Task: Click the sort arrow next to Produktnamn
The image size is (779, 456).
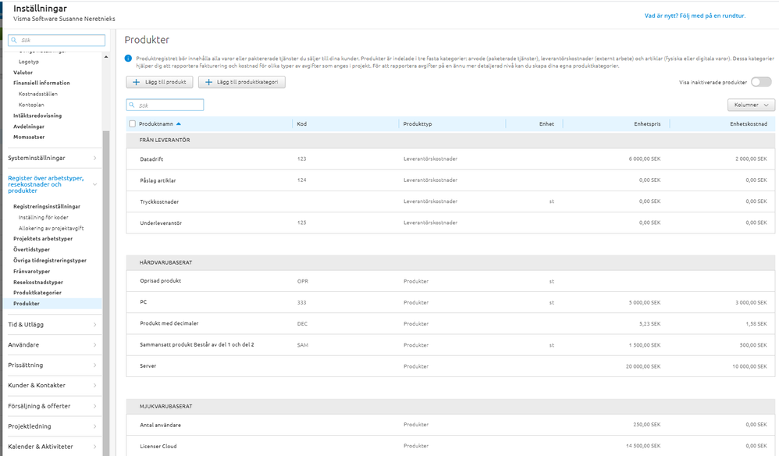Action: (x=179, y=123)
